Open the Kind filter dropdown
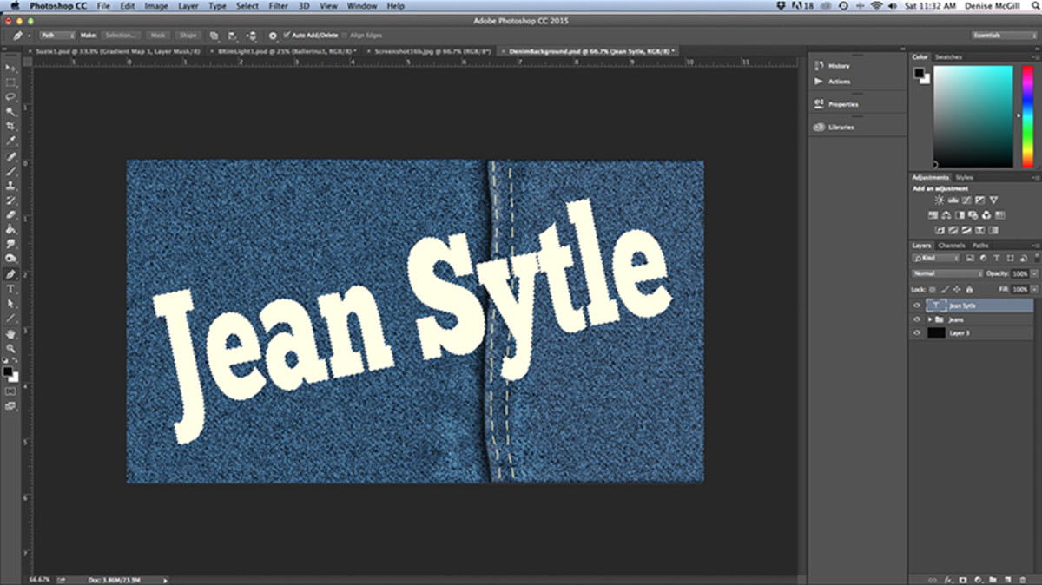 [935, 258]
